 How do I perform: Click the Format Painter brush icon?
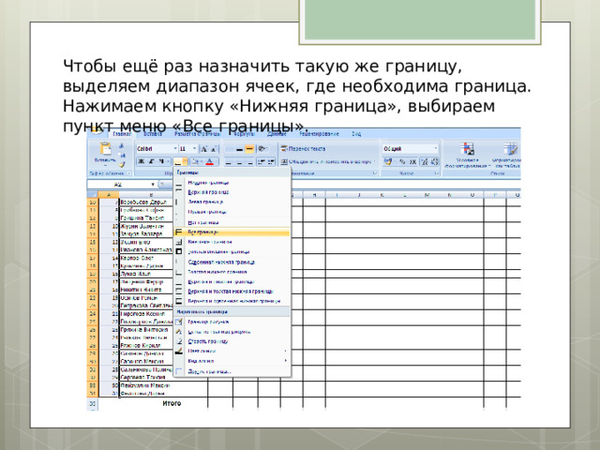click(x=122, y=165)
